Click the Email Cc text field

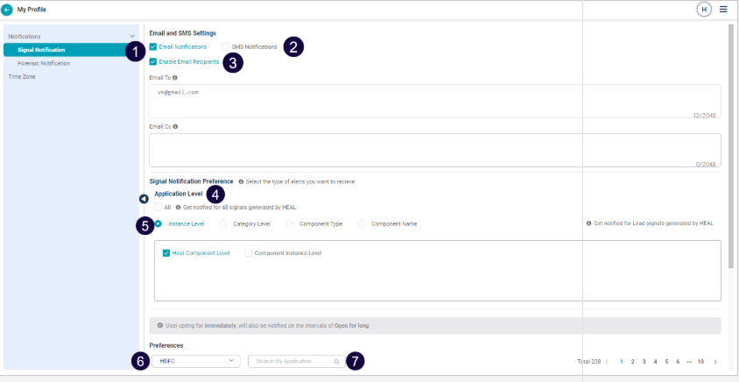click(435, 149)
